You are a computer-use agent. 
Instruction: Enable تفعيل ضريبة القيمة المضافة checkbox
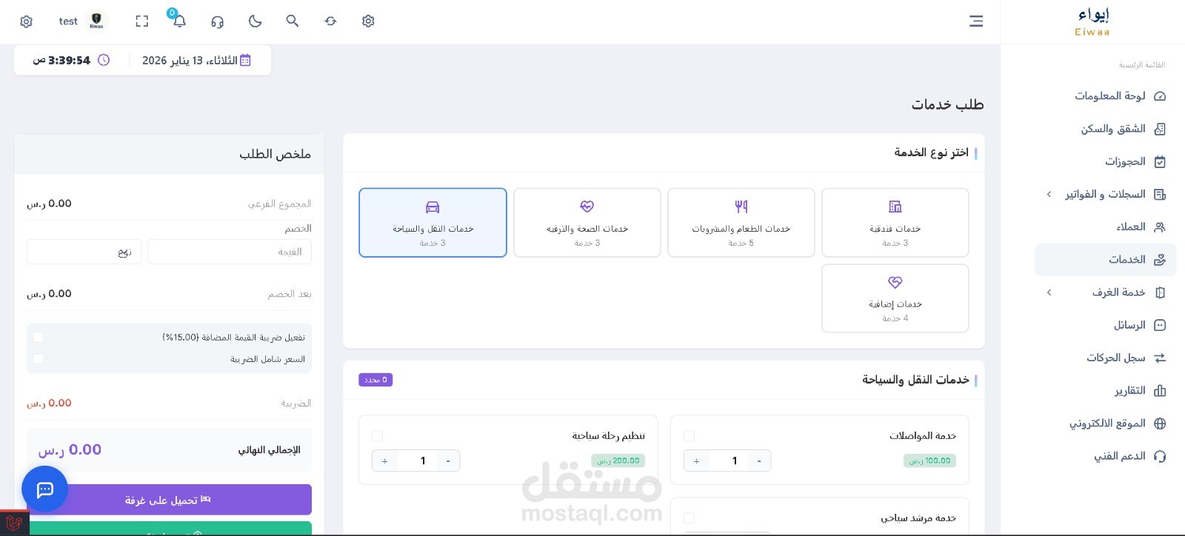pos(39,337)
